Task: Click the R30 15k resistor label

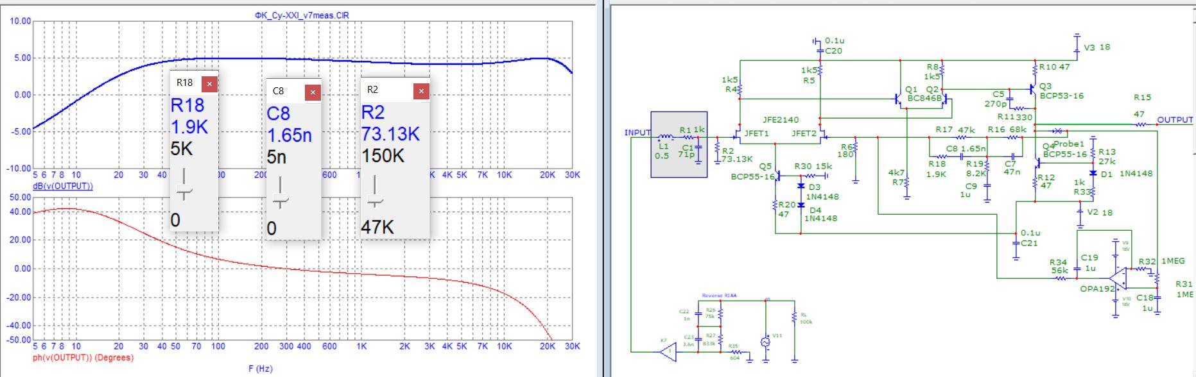Action: pos(813,167)
